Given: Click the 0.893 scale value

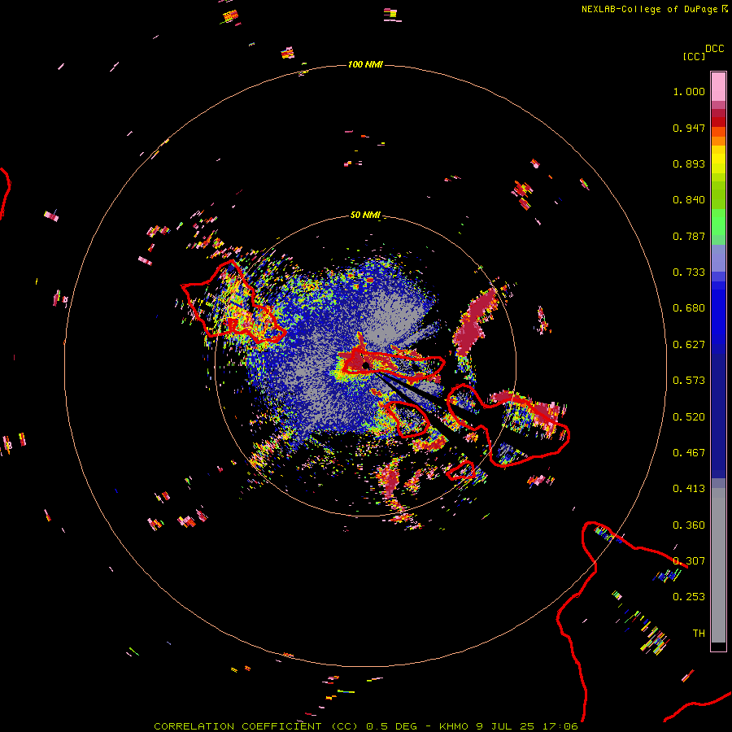Looking at the screenshot, I should point(689,163).
